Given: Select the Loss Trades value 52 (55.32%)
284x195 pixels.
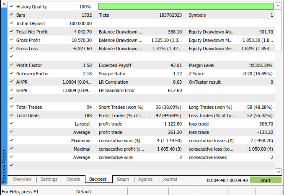Looking at the screenshot, I should (260, 115).
